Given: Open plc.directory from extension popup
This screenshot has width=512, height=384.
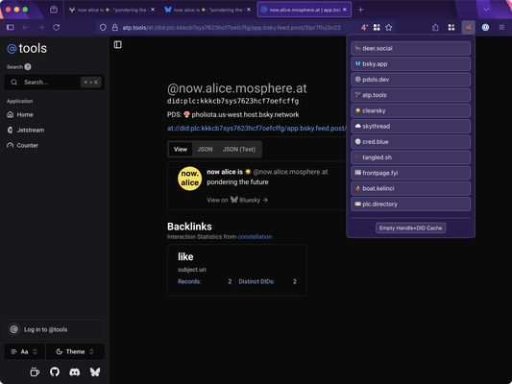Looking at the screenshot, I should (x=410, y=204).
